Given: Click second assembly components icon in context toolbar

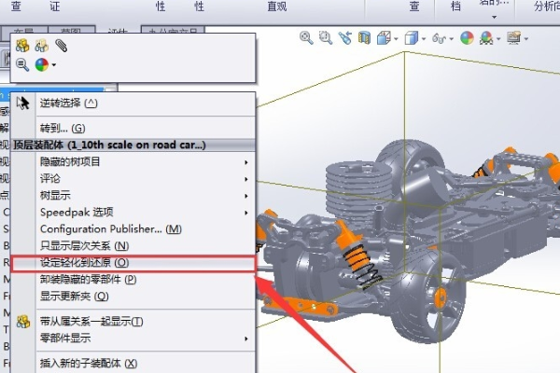Looking at the screenshot, I should click(42, 46).
